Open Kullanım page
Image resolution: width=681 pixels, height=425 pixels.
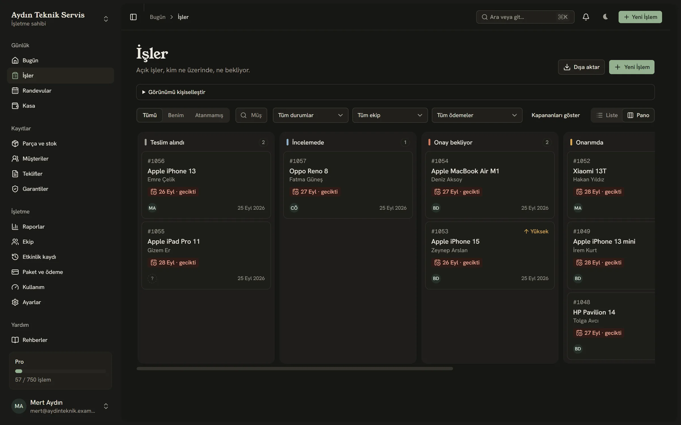point(60,287)
